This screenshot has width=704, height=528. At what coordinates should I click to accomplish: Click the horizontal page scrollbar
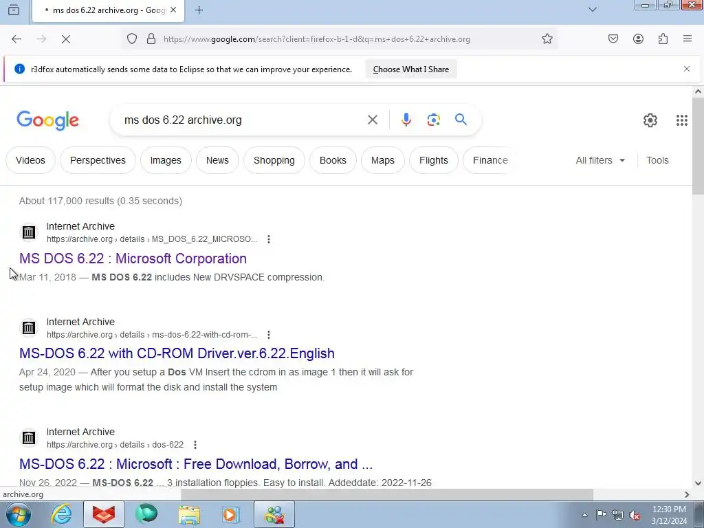[386, 494]
